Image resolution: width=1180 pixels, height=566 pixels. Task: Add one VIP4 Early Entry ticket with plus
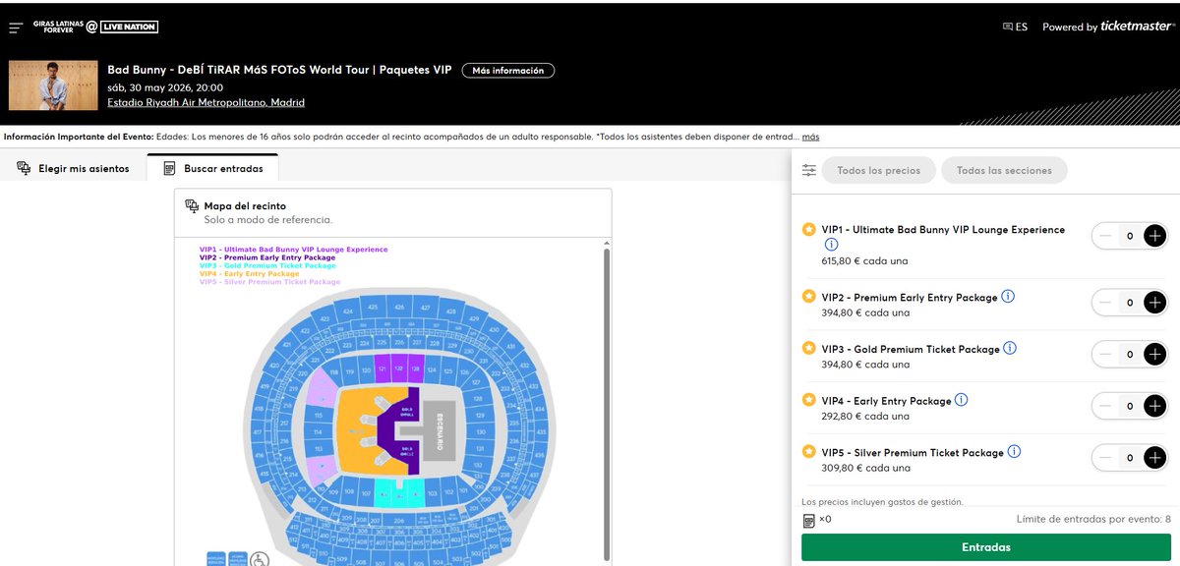pos(1154,406)
